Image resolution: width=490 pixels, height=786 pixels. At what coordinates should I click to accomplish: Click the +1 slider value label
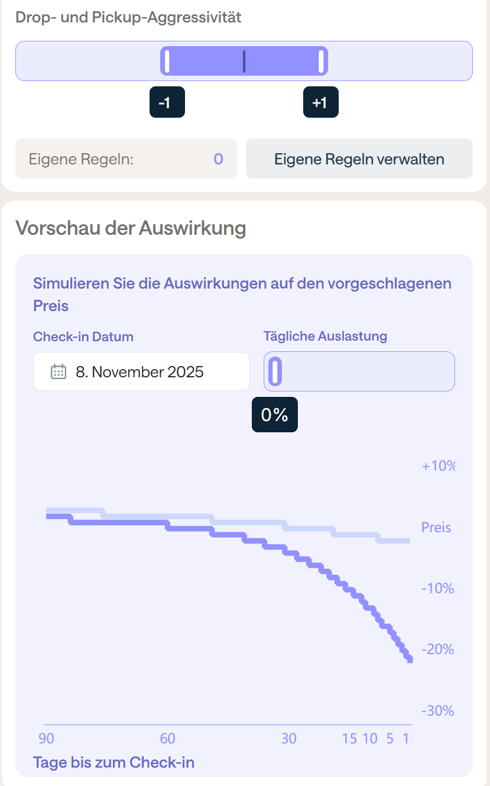(320, 102)
